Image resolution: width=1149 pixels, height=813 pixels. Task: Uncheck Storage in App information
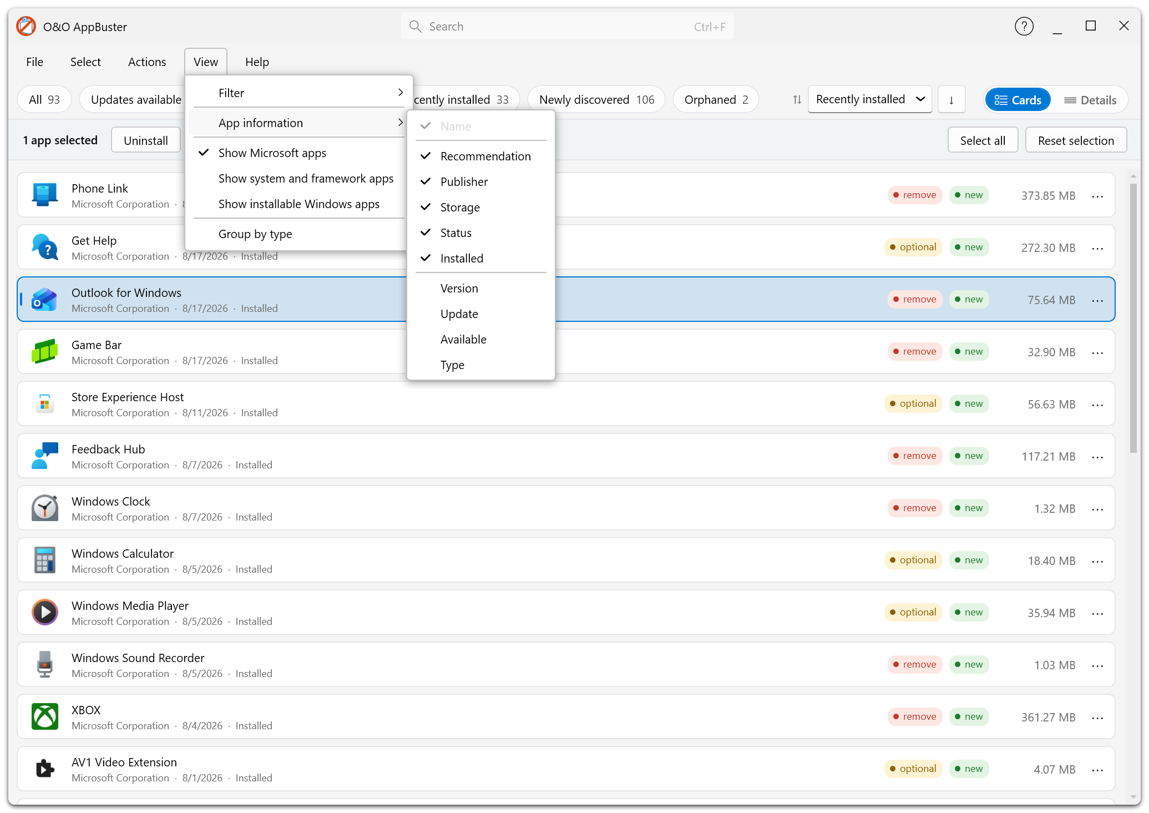coord(480,207)
